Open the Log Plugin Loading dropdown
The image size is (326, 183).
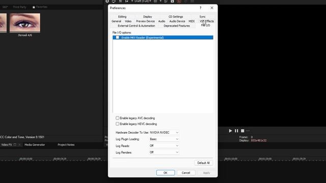click(x=164, y=139)
